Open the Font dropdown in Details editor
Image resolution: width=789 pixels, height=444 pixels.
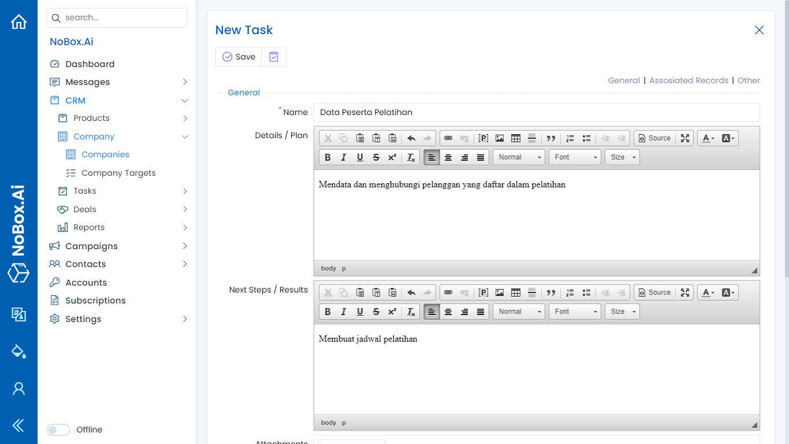575,157
